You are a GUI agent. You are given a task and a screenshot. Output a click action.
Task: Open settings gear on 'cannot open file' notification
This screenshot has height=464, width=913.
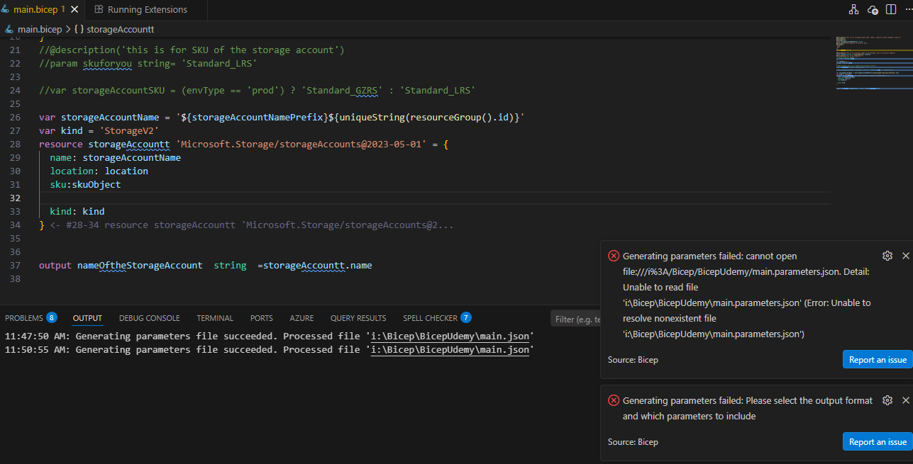(887, 256)
